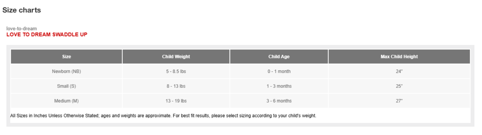Select the 8 - 13 lbs weight cell
Viewport: 482px width, 135px height.
176,86
